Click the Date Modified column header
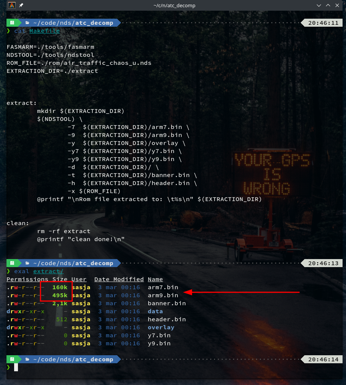Image resolution: width=346 pixels, height=385 pixels. coord(119,279)
